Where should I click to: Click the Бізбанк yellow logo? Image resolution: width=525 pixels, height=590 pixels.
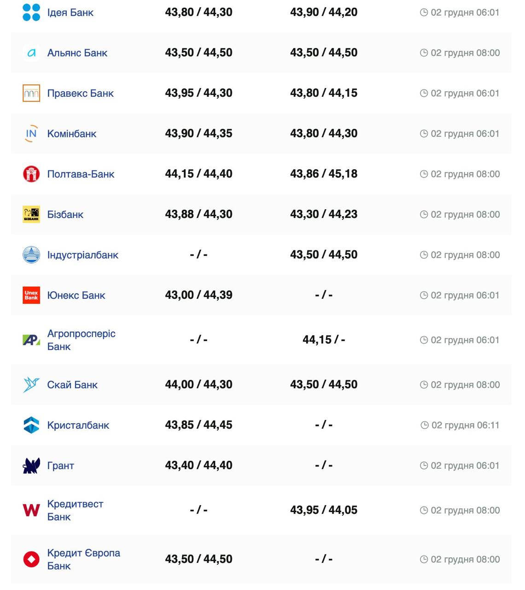pos(31,214)
